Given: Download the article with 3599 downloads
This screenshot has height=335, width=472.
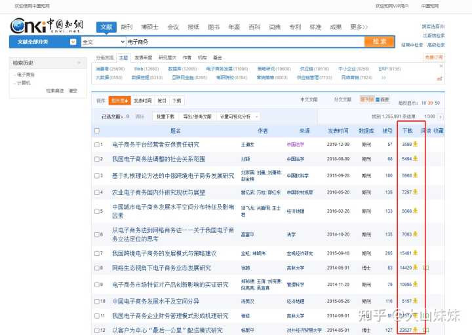Looking at the screenshot, I should coord(416,144).
